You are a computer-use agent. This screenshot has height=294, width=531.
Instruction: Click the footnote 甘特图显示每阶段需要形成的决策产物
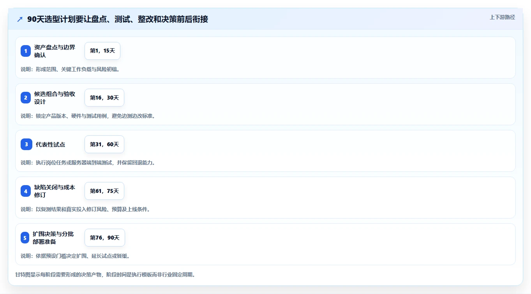point(105,275)
